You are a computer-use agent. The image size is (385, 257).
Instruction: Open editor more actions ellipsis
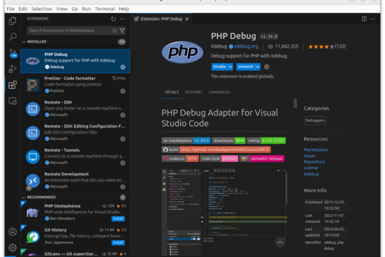(x=373, y=19)
